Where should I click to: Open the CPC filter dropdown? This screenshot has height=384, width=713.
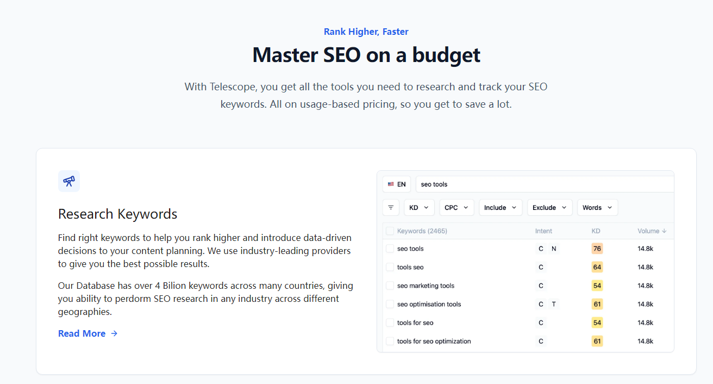tap(456, 208)
